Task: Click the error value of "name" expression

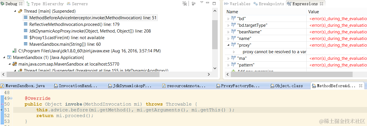Action: click(x=338, y=39)
